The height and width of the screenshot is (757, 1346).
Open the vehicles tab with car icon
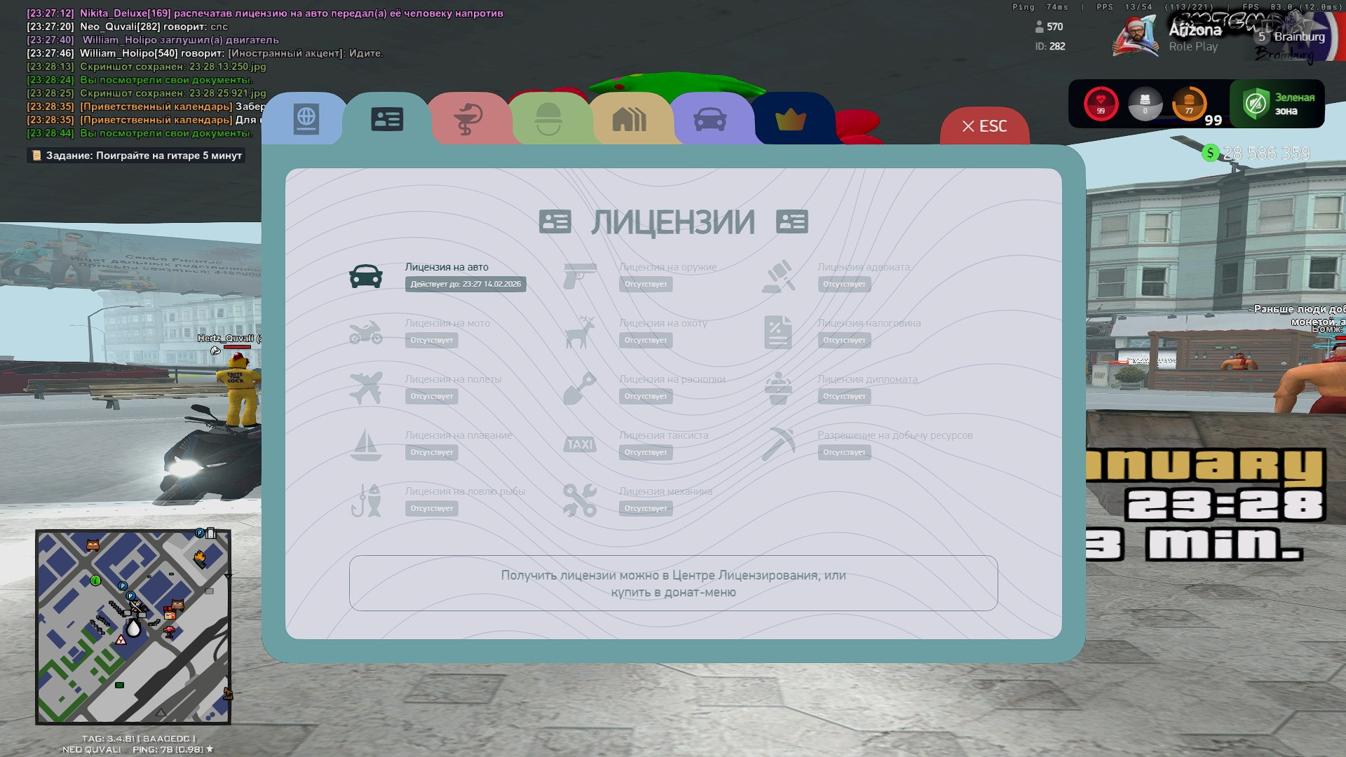tap(709, 119)
